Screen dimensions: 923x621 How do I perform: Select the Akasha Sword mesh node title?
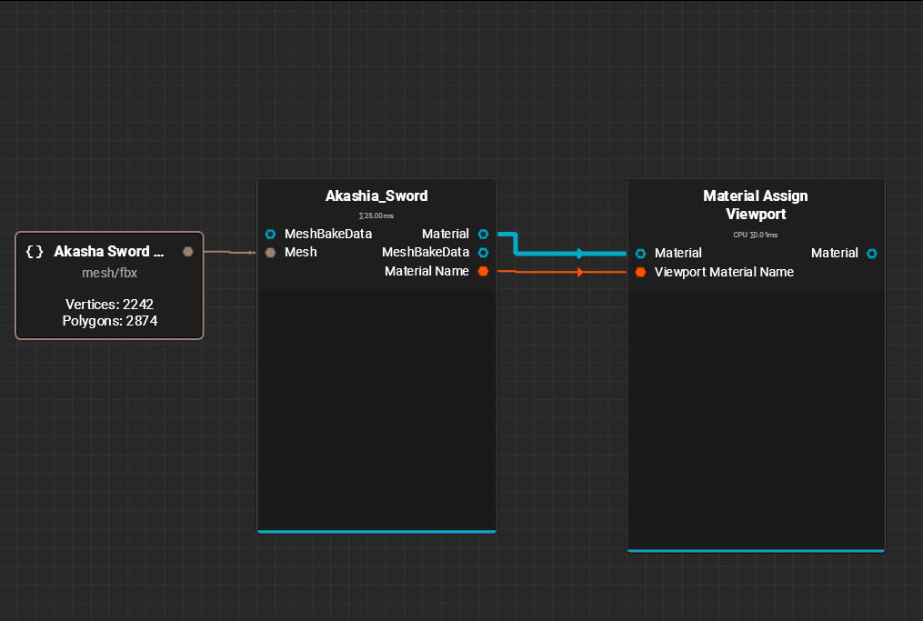click(109, 252)
